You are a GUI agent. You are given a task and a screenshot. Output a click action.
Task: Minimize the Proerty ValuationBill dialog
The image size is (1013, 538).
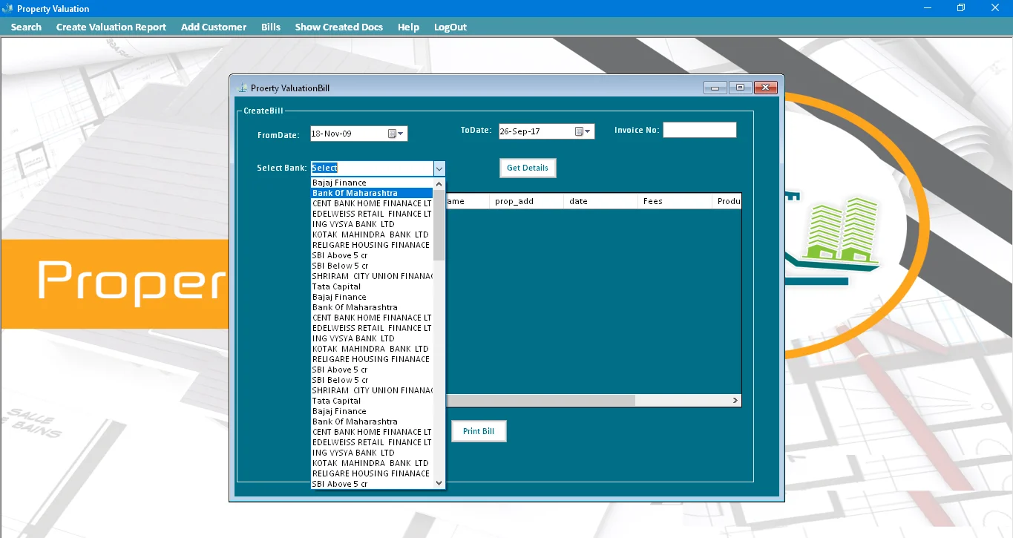pos(715,88)
